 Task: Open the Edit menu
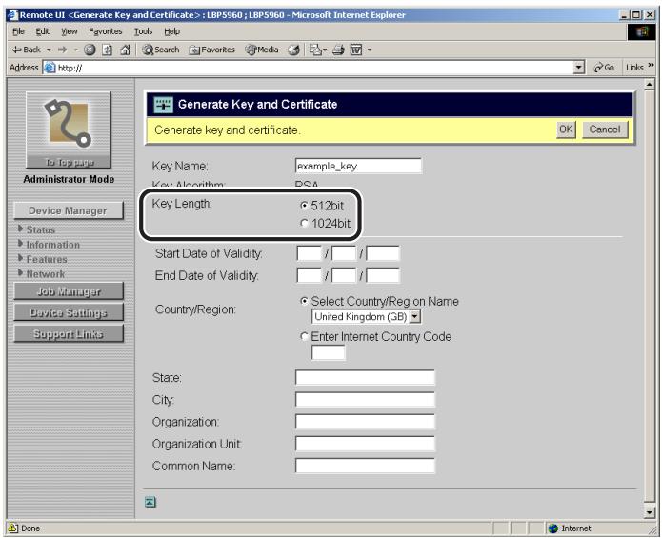pos(42,31)
